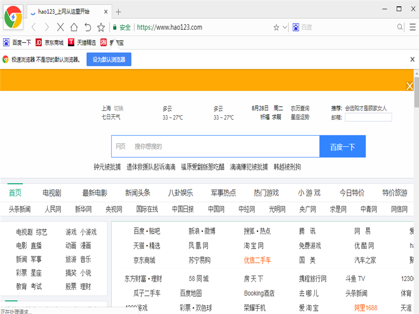Open the 阿里1688 link

click(366, 308)
